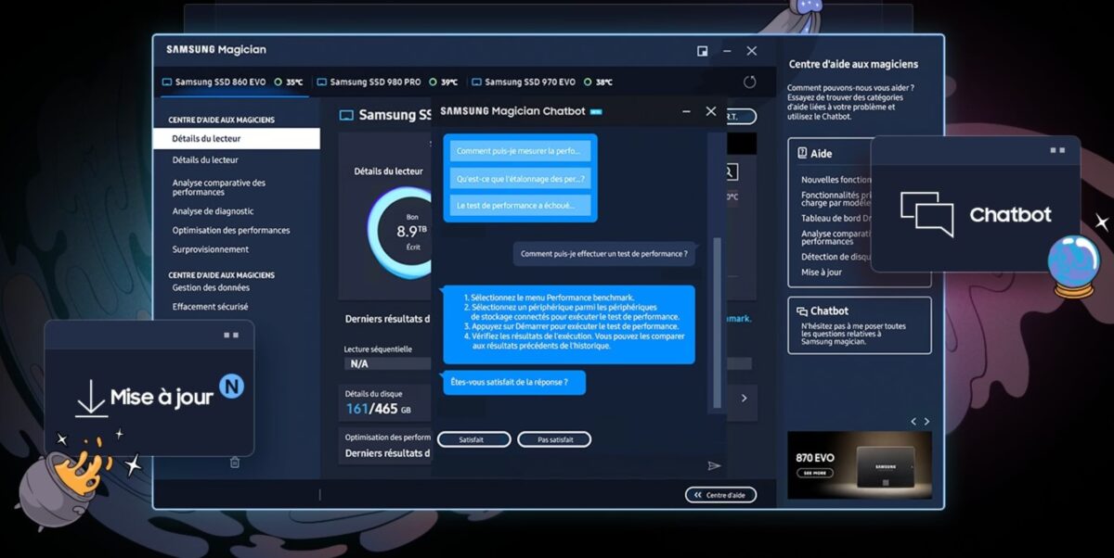Open Analyse de diagnostic in sidebar
Image resolution: width=1114 pixels, height=558 pixels.
click(x=213, y=211)
